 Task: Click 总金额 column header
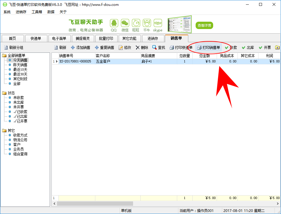coord(204,56)
